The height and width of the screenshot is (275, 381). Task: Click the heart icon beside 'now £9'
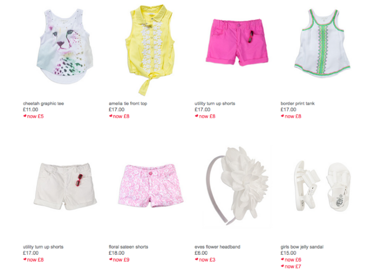coord(110,260)
